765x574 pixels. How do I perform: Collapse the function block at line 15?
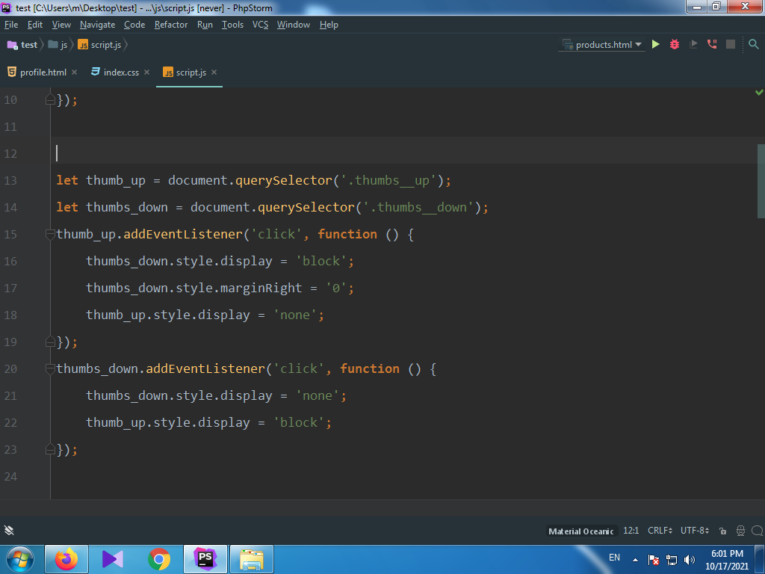point(50,234)
